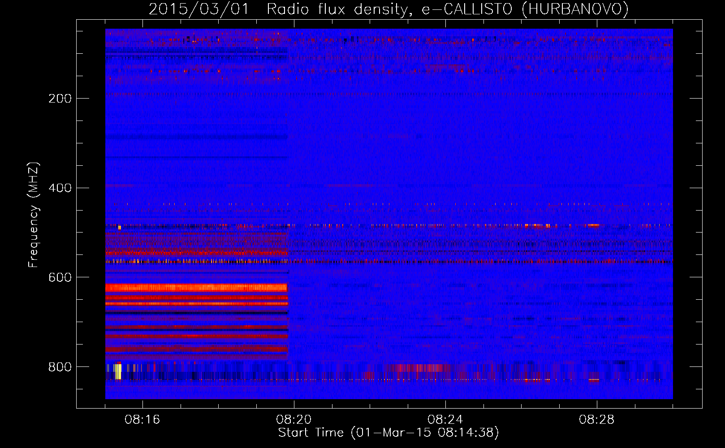Click the 08:16 time axis label
The image size is (725, 448).
pos(142,420)
